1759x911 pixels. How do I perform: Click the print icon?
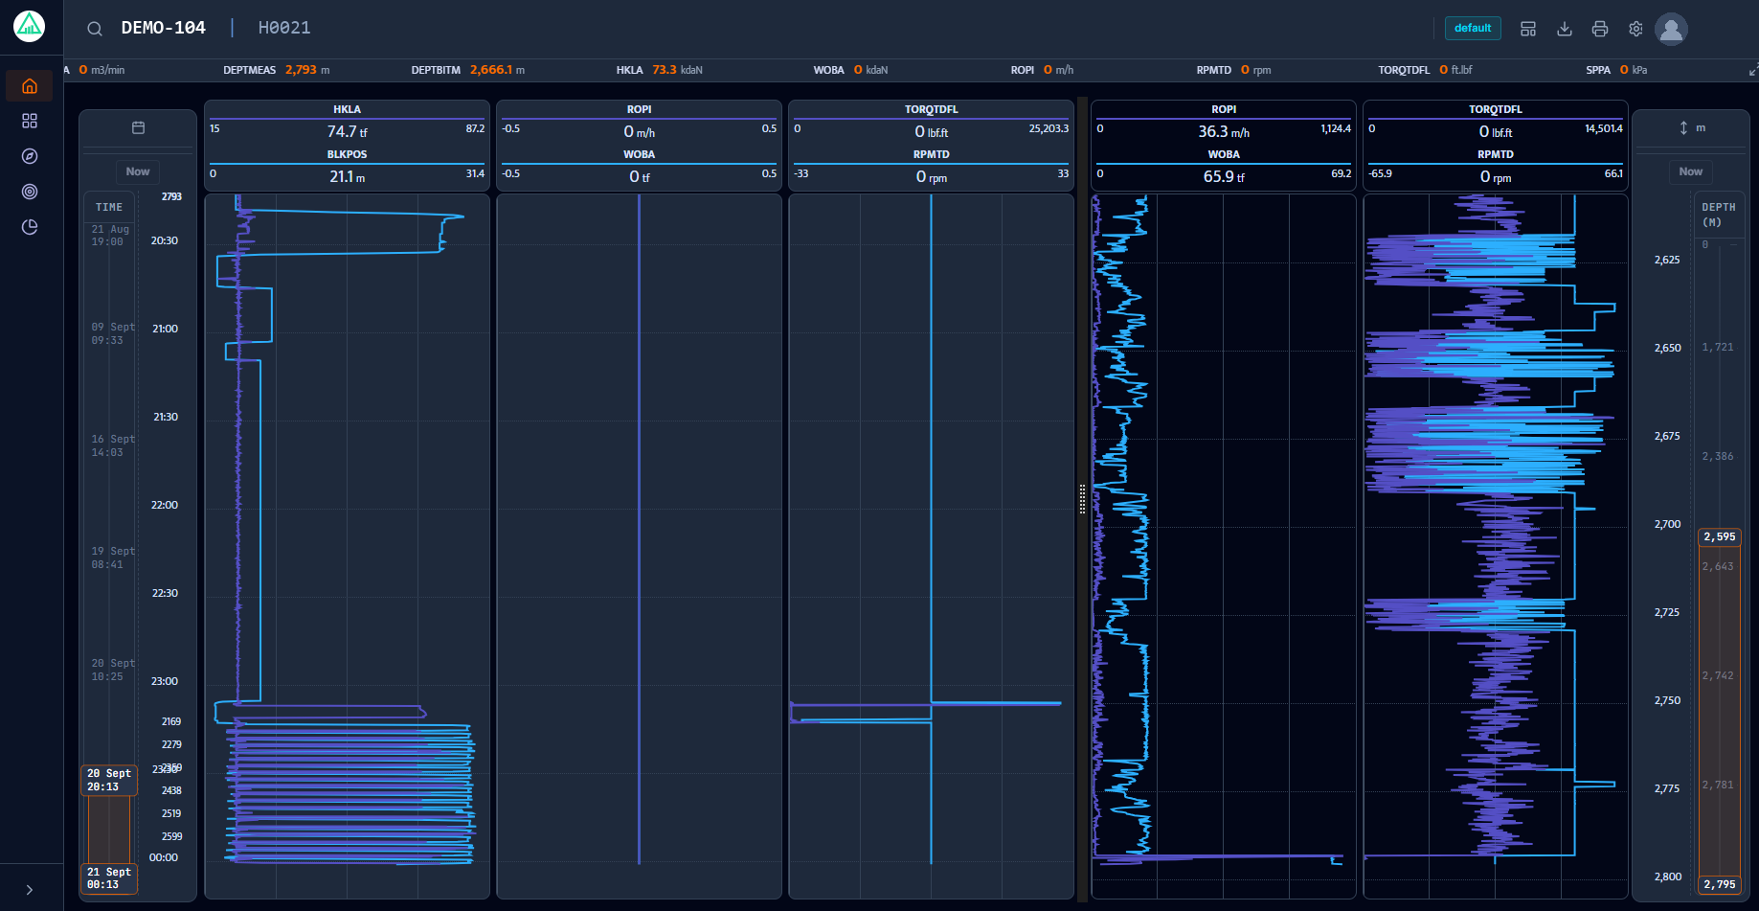1600,29
